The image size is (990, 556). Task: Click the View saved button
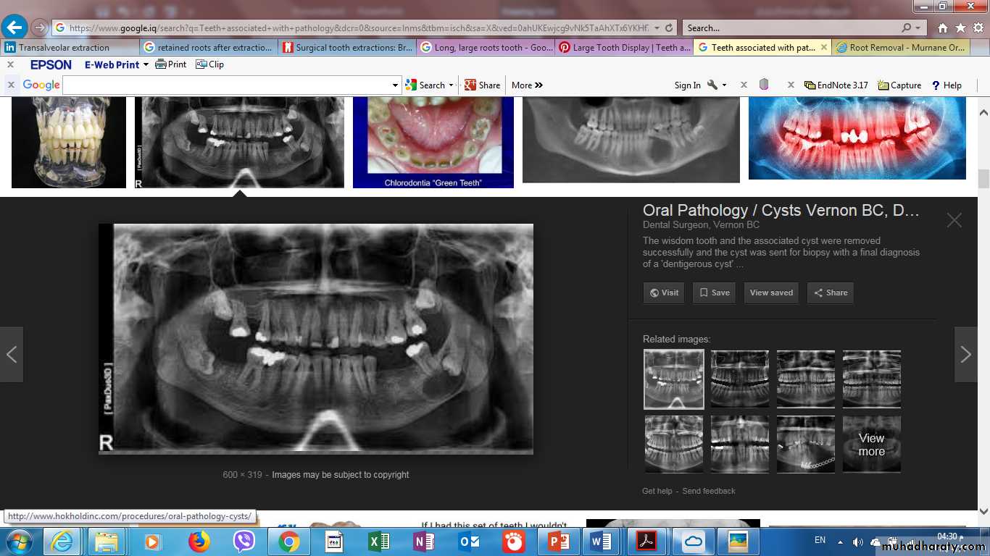(771, 292)
